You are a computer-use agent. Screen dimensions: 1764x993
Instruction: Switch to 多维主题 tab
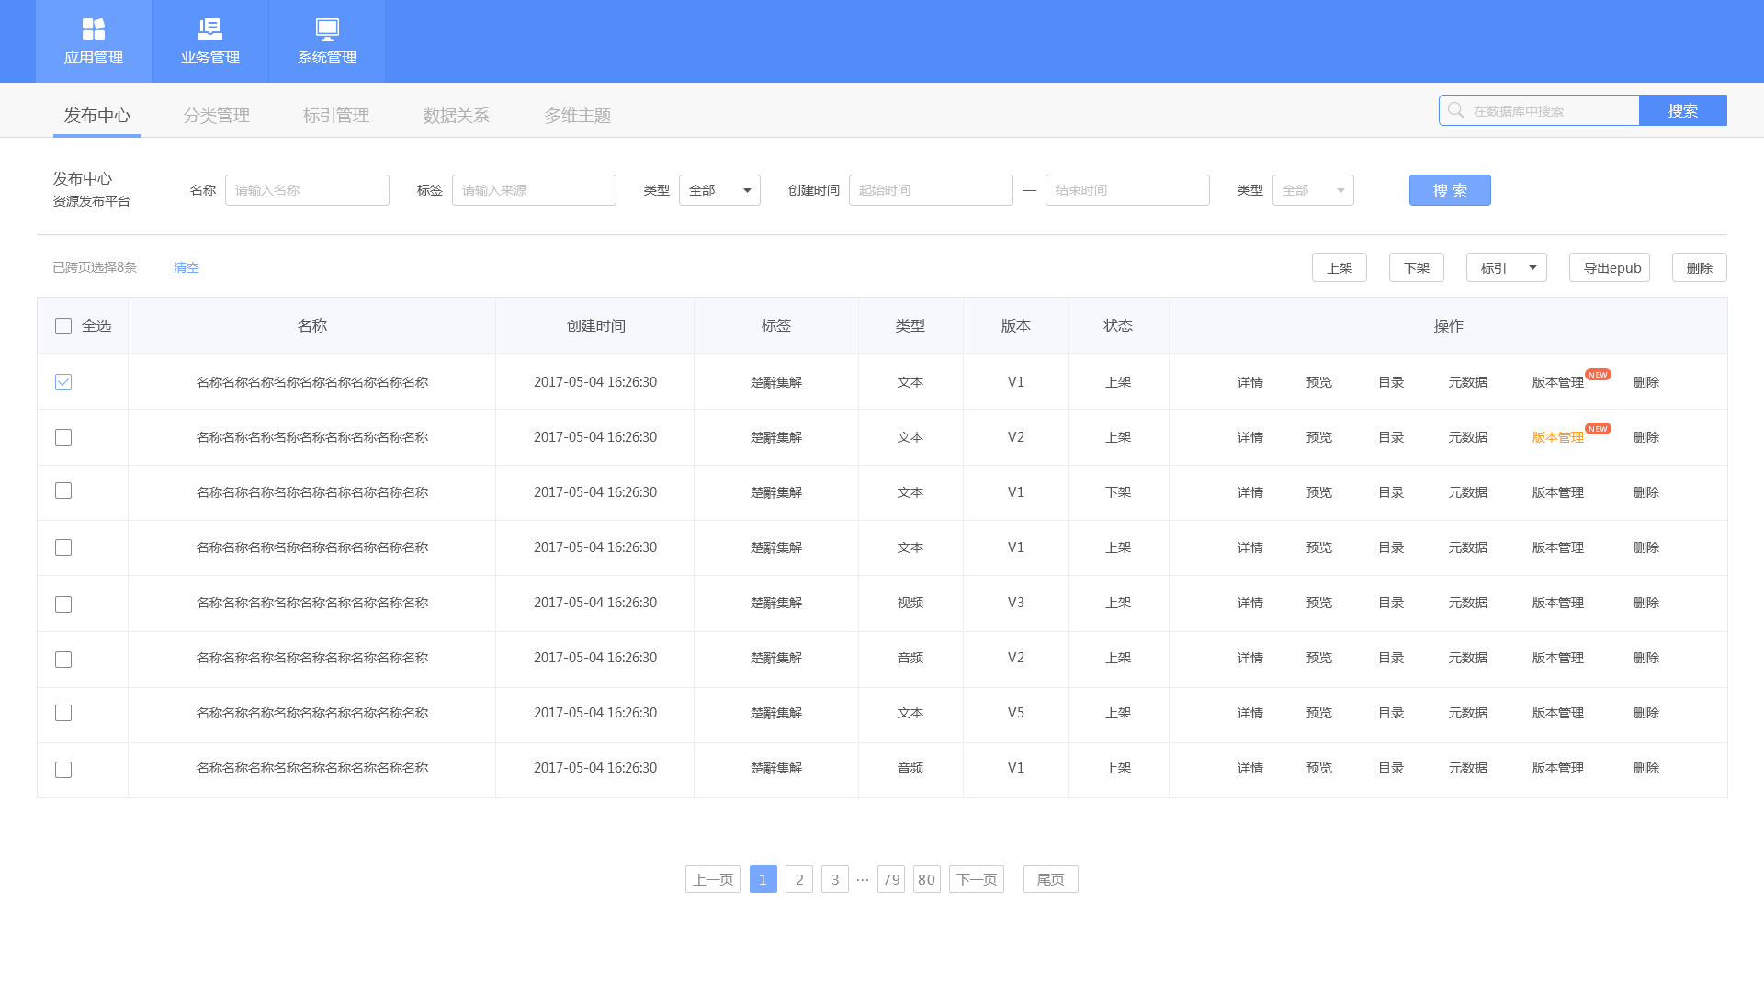pos(578,116)
